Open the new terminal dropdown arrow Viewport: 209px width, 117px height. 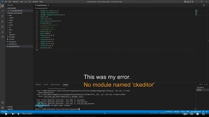202,84
